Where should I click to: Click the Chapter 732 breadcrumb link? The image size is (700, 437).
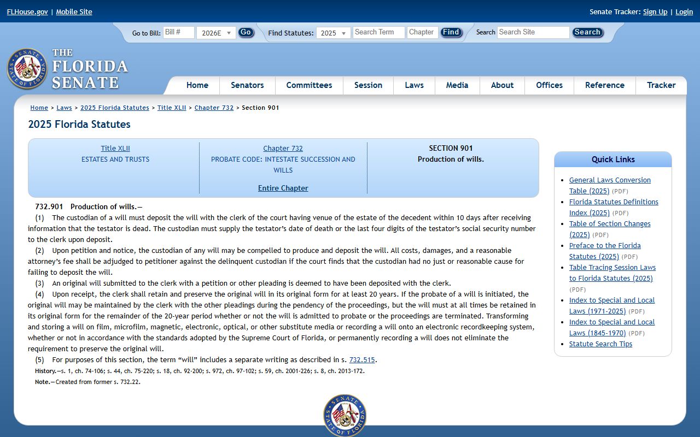(x=214, y=108)
